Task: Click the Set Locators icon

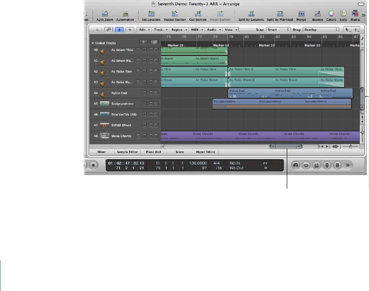Action: [x=151, y=14]
